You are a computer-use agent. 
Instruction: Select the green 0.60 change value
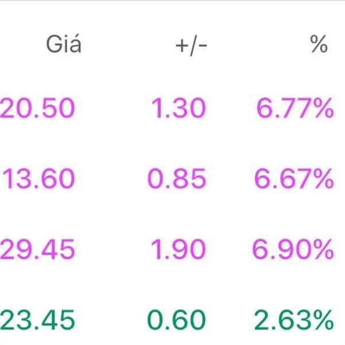177,320
